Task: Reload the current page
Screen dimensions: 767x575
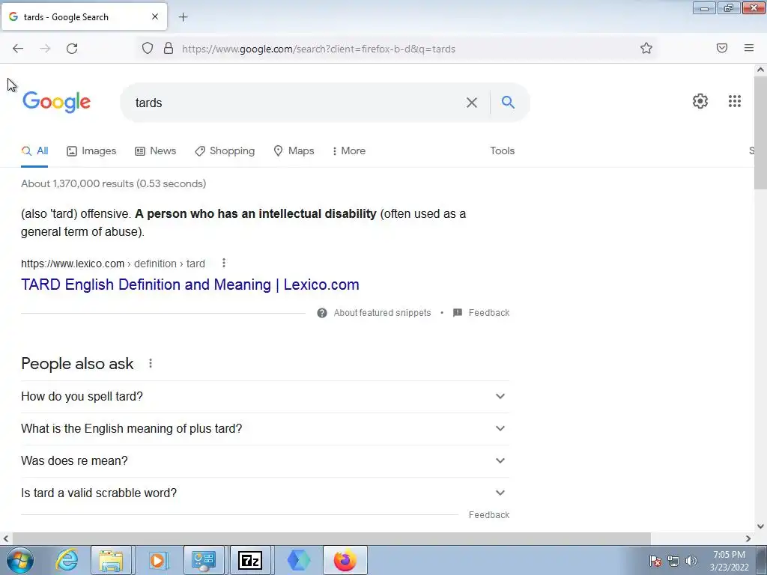Action: point(72,49)
